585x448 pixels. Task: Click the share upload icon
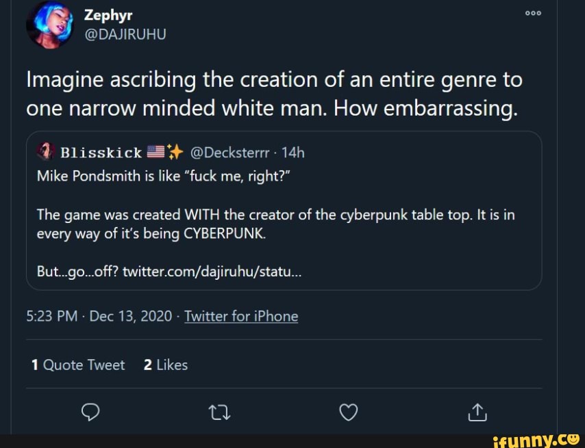coord(477,412)
